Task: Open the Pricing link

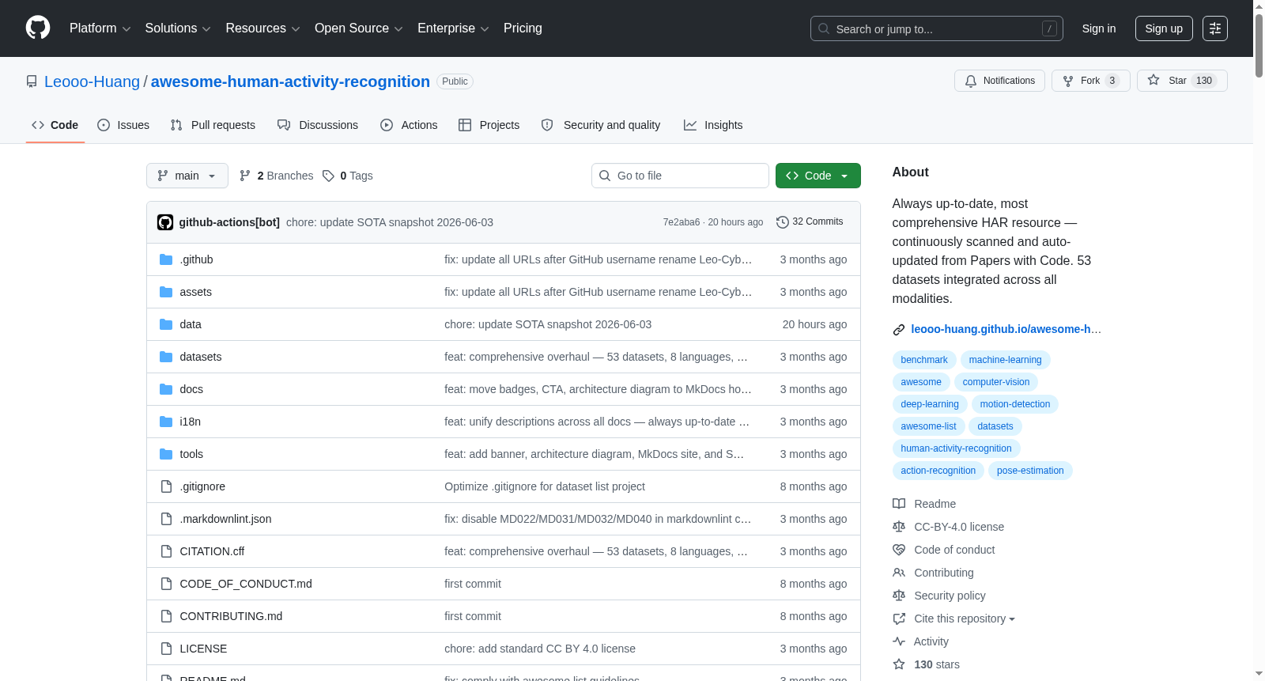Action: pos(523,28)
